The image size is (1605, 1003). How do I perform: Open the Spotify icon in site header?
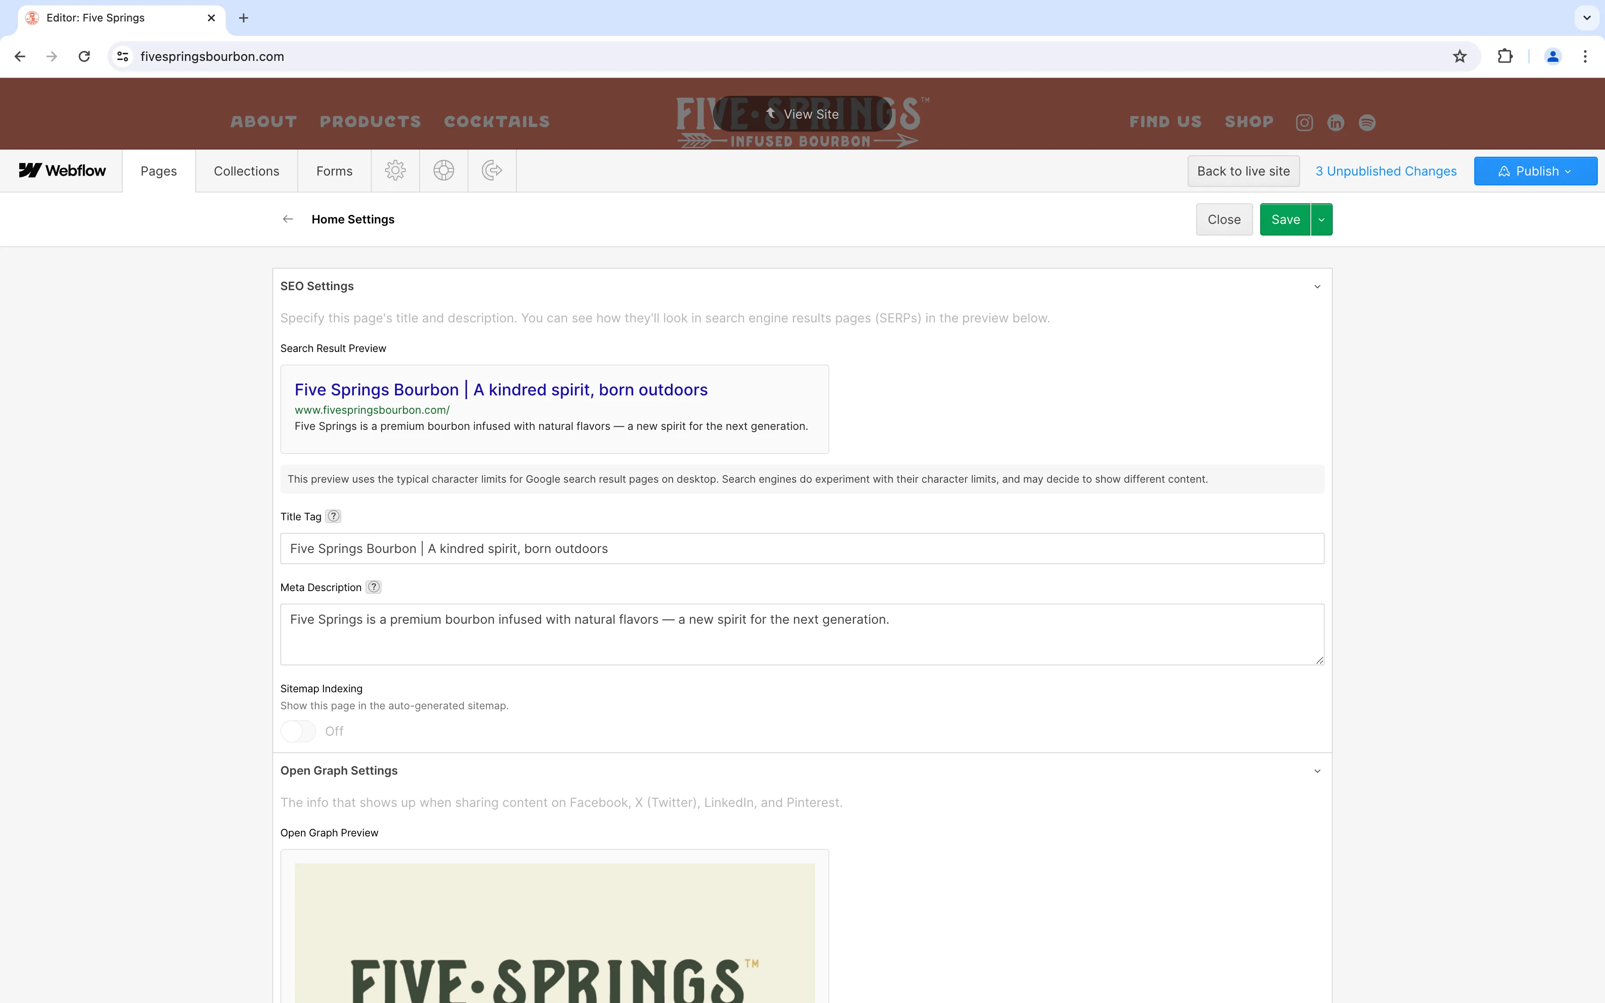[x=1367, y=122]
